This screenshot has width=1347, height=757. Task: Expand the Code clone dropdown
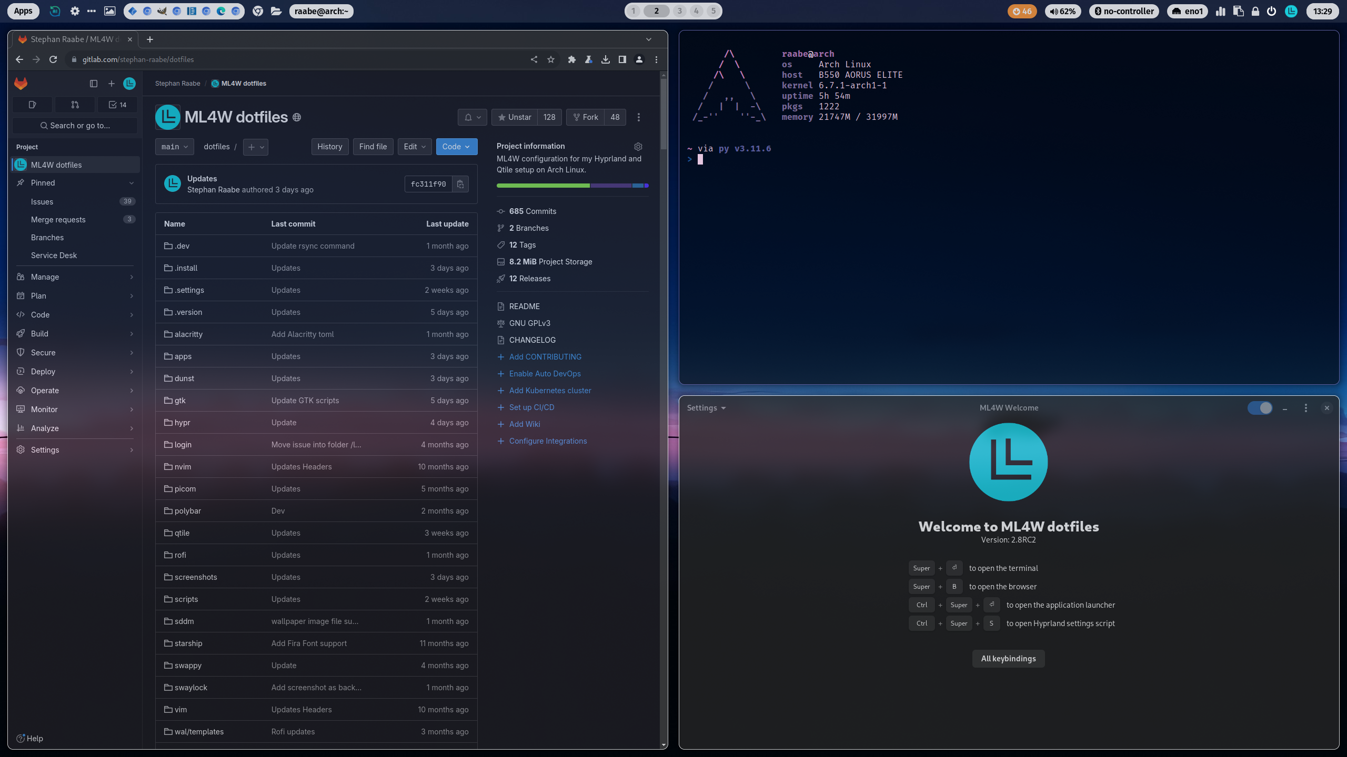pyautogui.click(x=456, y=147)
